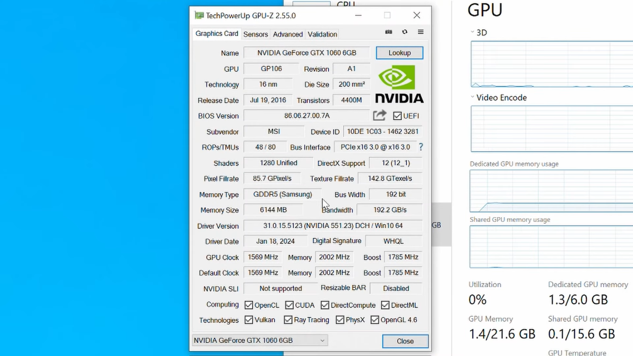Click the Bus Interface field PCIe x16 3.0

pos(375,147)
